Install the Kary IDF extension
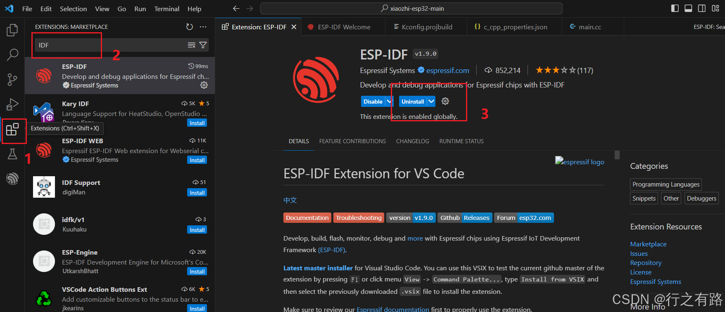This screenshot has height=312, width=725. 197,123
